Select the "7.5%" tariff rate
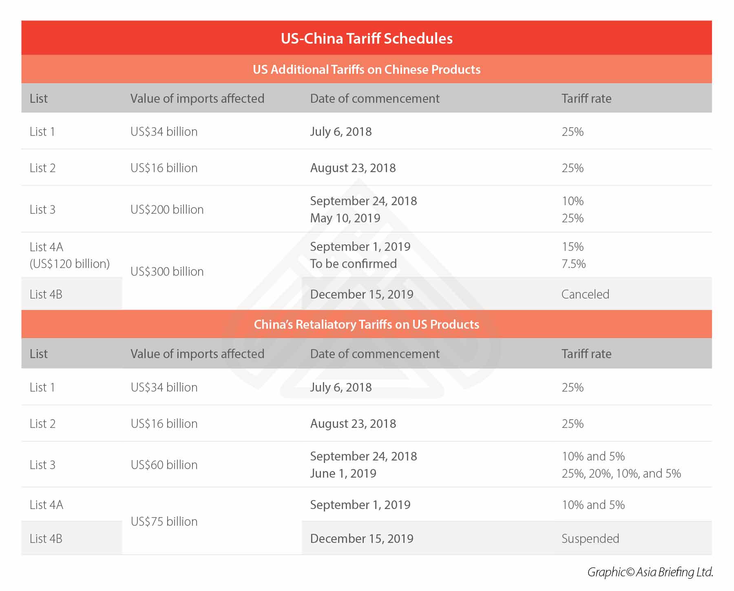 [x=573, y=263]
